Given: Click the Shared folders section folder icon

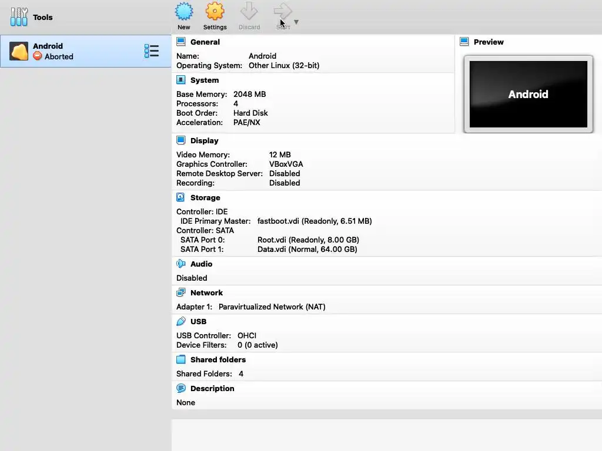Looking at the screenshot, I should (181, 359).
